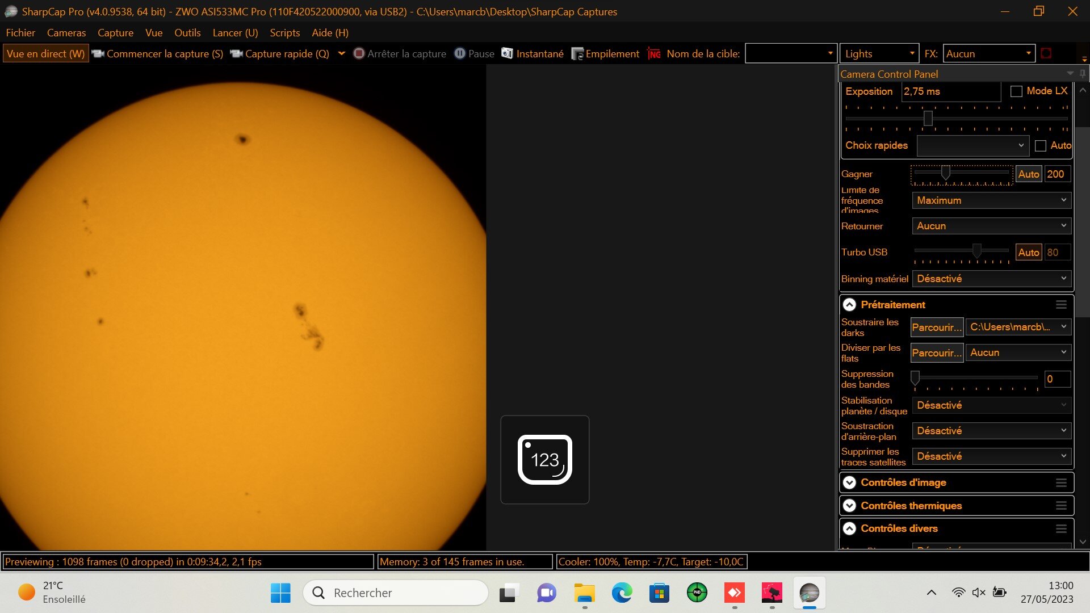
Task: Click the Suppression des bandes slider handle
Action: [x=915, y=378]
